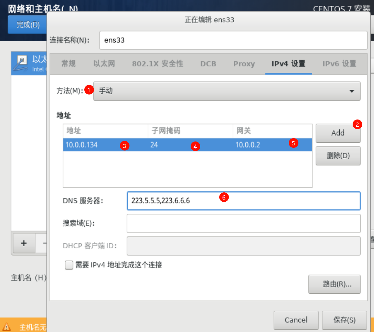
Task: Select the netmask cell 24
Action: [190, 145]
